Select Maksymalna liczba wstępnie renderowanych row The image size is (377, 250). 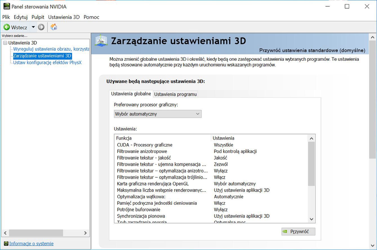coord(211,190)
